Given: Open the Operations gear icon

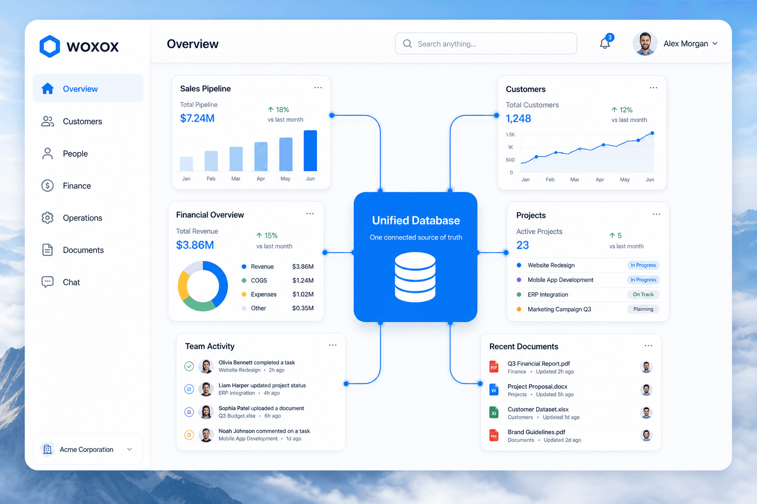Looking at the screenshot, I should (48, 218).
